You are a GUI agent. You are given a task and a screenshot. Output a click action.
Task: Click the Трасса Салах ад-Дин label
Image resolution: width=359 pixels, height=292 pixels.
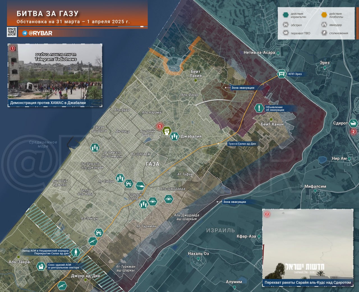[242, 144]
